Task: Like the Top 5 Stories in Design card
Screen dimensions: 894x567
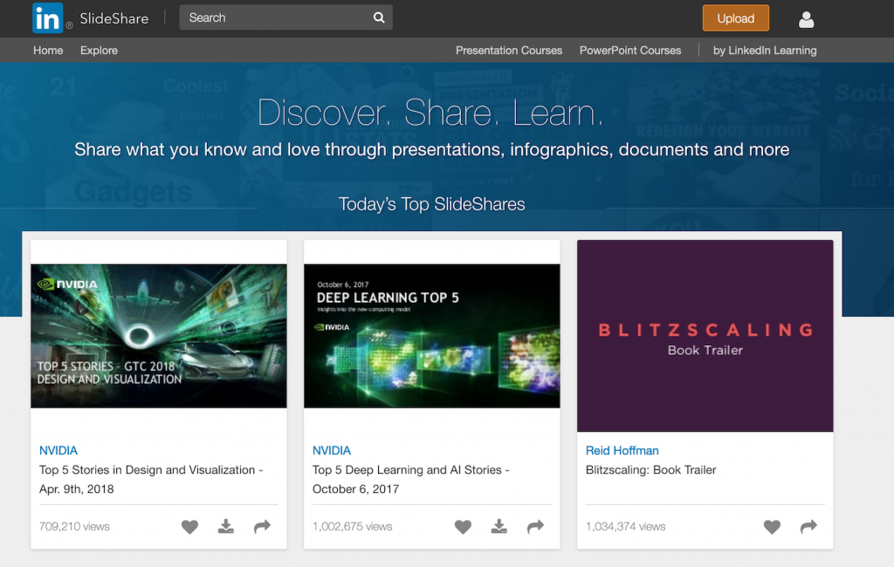Action: (x=189, y=527)
